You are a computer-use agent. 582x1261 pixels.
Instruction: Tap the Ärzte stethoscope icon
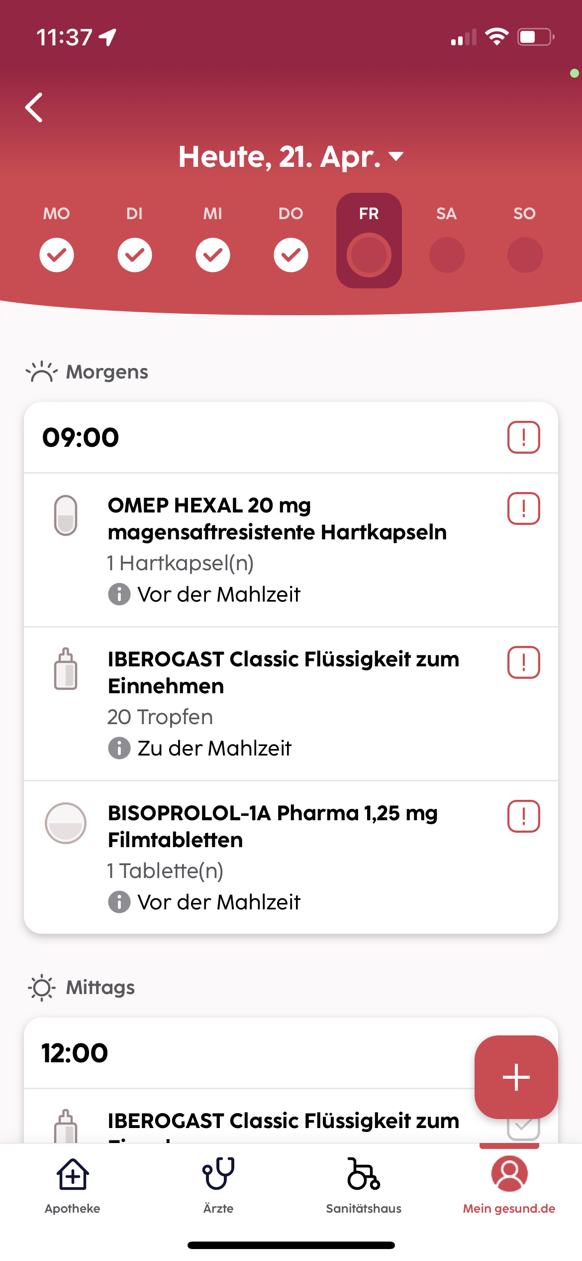[x=218, y=1174]
